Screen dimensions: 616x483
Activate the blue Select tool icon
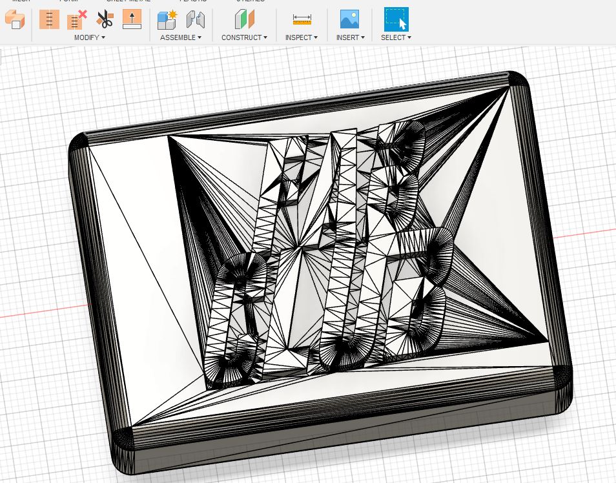point(396,19)
